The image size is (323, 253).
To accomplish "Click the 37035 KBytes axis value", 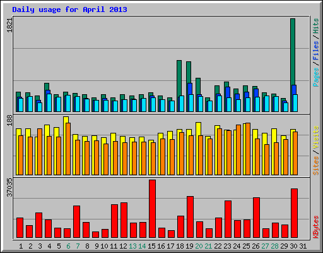I will click(9, 187).
